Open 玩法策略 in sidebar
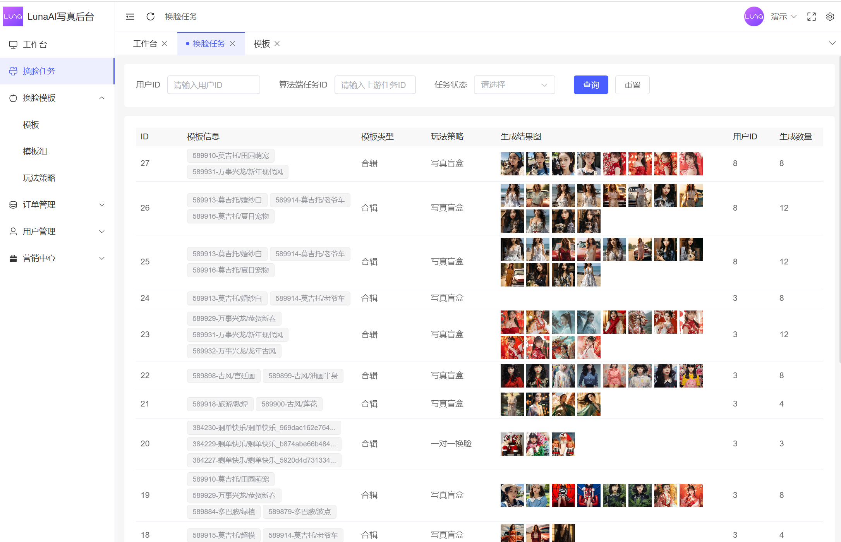 pyautogui.click(x=39, y=178)
